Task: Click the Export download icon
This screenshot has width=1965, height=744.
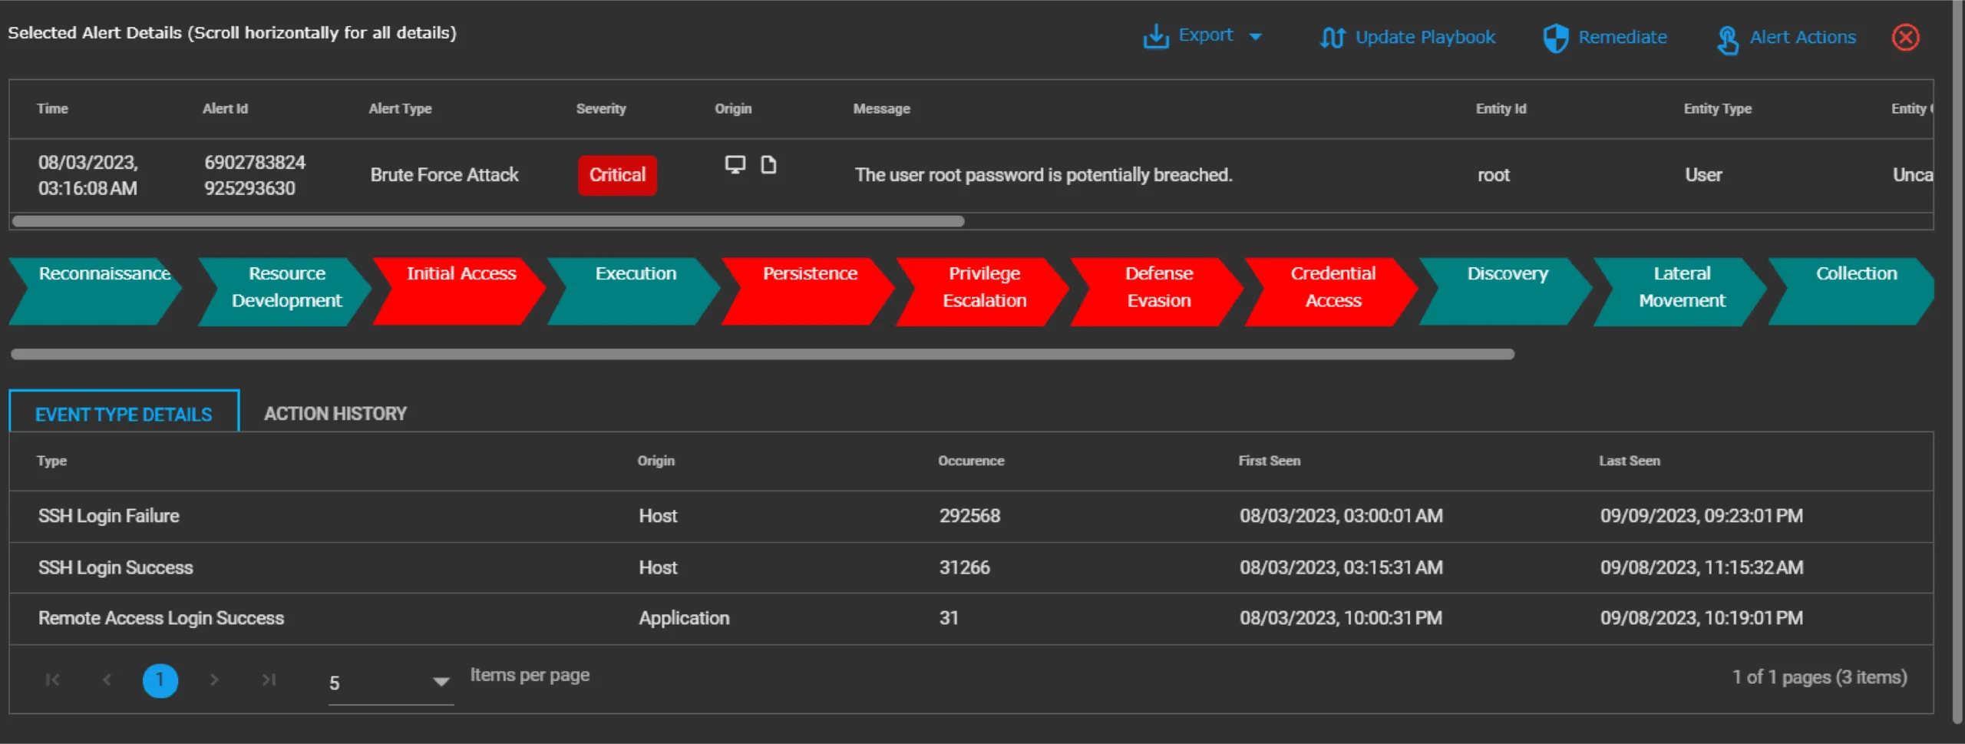Action: (x=1156, y=36)
